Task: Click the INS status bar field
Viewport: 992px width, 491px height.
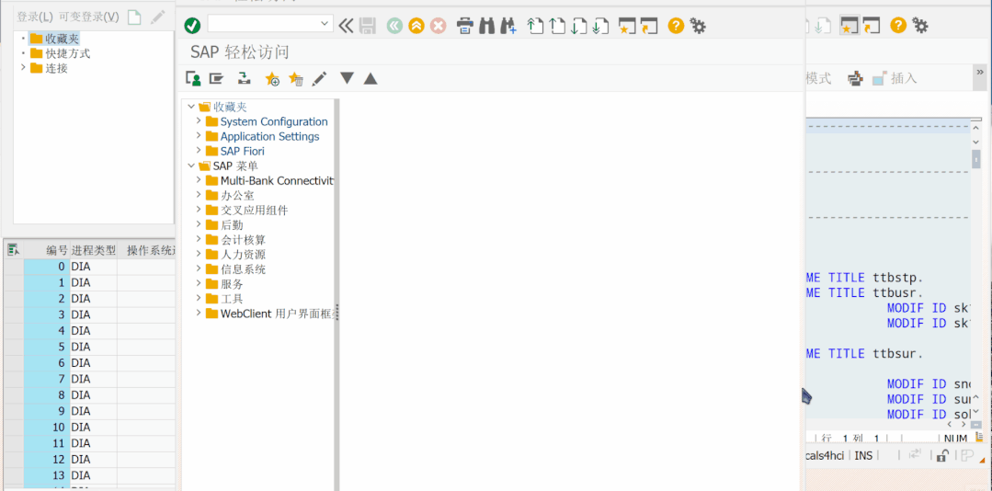Action: click(863, 455)
